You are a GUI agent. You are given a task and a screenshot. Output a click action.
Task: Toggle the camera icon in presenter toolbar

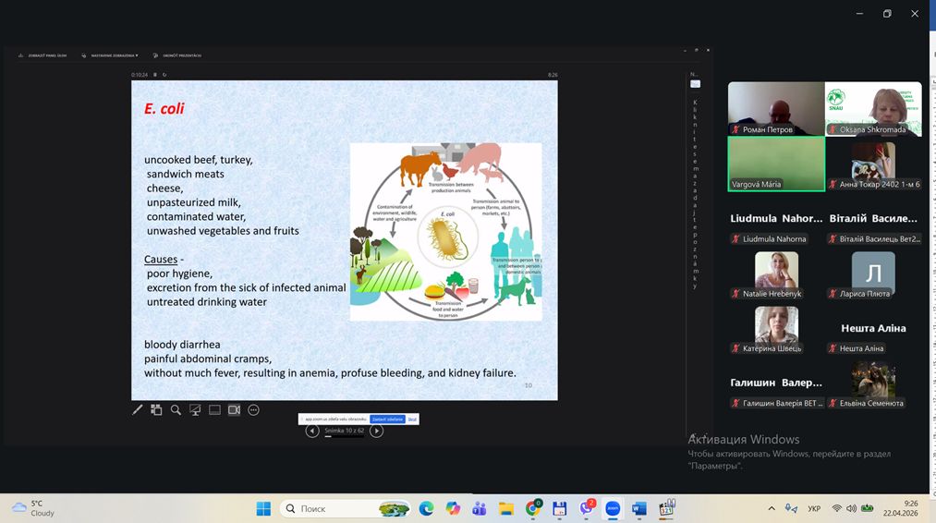click(234, 410)
